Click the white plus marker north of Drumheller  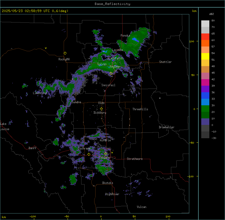point(160,98)
